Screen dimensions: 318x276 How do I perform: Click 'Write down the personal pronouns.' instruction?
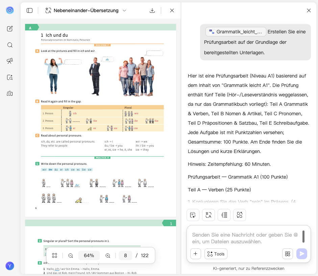(64, 164)
